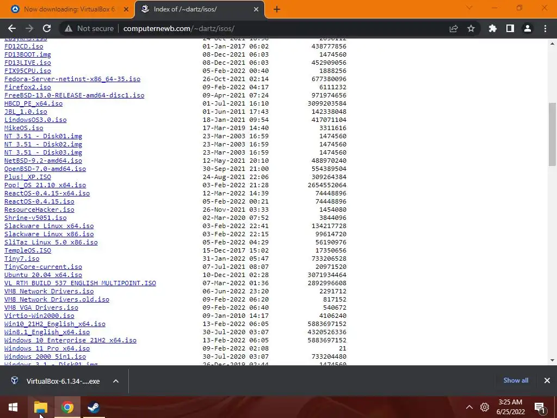Click the scrollbar down arrow
The width and height of the screenshot is (557, 418).
pyautogui.click(x=552, y=360)
